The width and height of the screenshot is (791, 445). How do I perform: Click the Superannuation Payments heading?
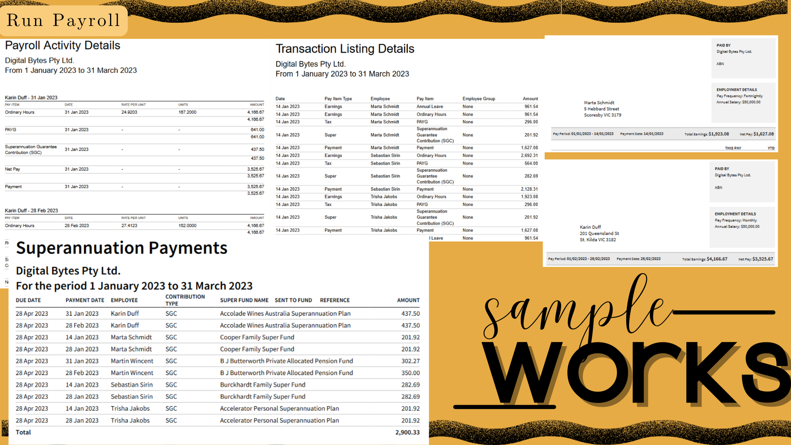coord(122,248)
